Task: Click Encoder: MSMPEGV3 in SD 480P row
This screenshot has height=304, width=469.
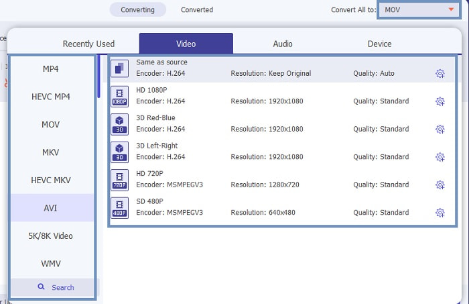Action: coord(170,213)
